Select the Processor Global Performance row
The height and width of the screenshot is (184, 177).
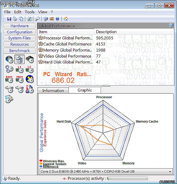106,38
